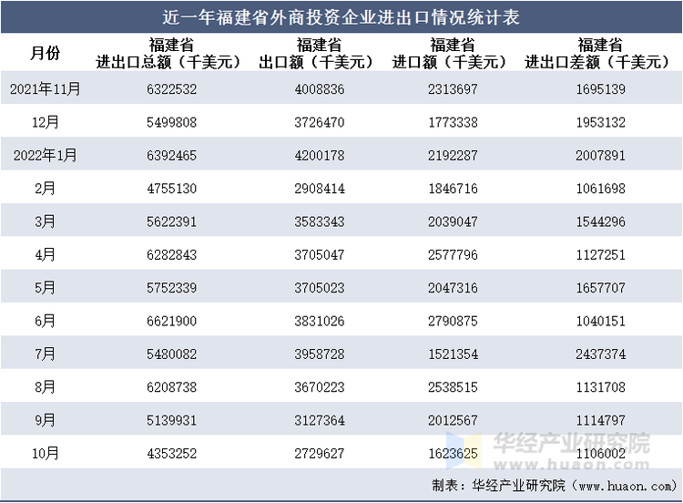Click total value 5480082
Viewport: 683px width, 503px height.
point(171,354)
